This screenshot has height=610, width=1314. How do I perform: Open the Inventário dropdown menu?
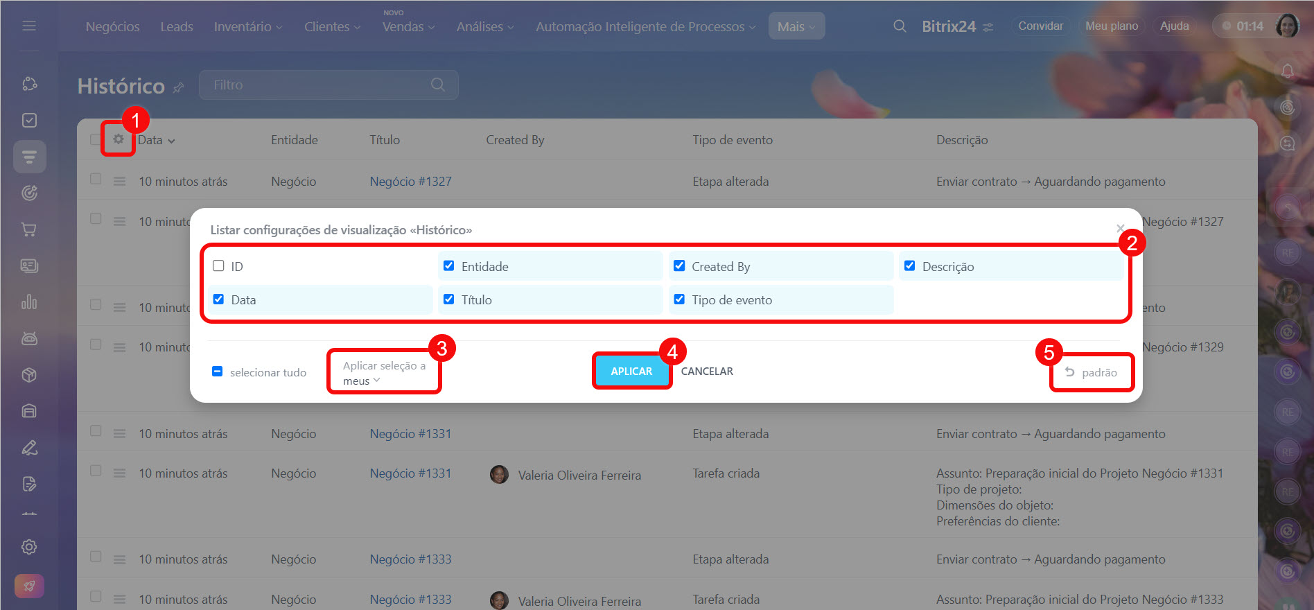pyautogui.click(x=247, y=26)
